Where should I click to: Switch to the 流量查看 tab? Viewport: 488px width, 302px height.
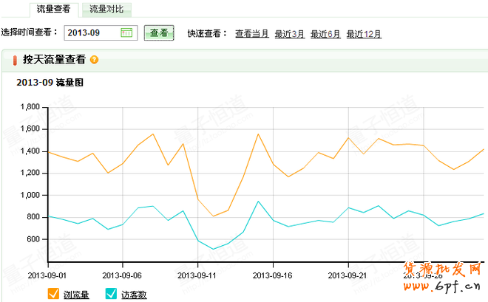54,10
